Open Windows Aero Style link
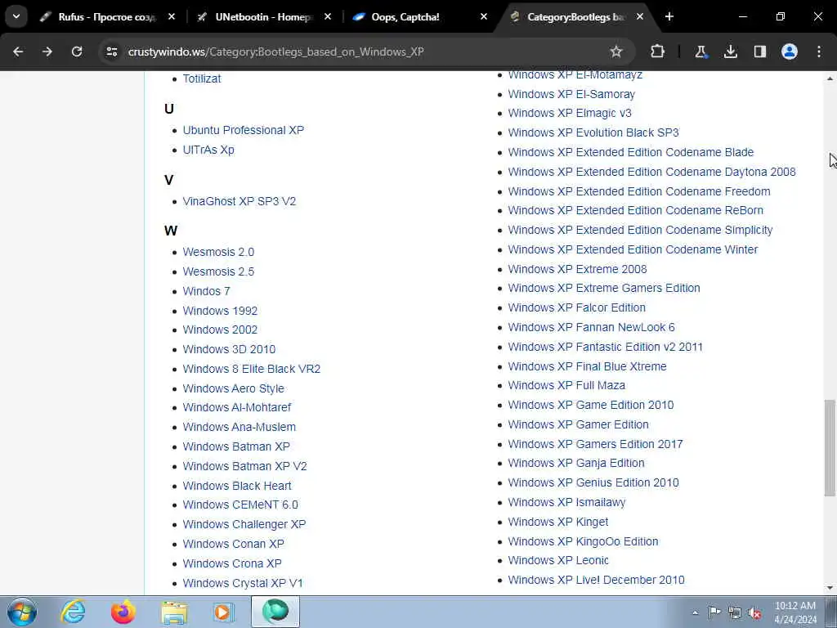The width and height of the screenshot is (837, 628). tap(233, 388)
